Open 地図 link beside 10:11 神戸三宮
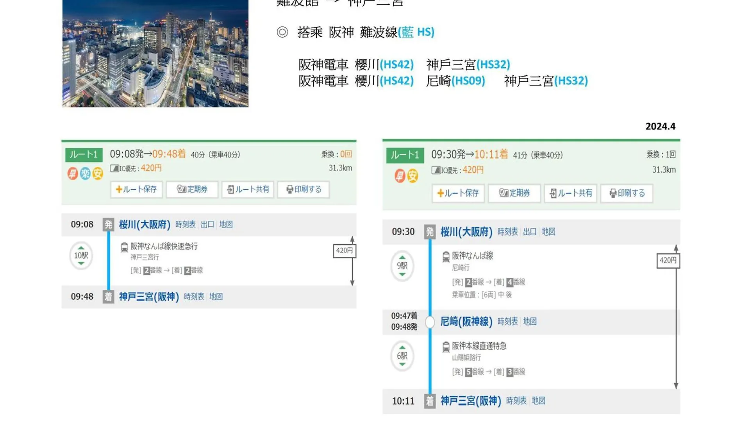The width and height of the screenshot is (750, 422). pos(538,401)
